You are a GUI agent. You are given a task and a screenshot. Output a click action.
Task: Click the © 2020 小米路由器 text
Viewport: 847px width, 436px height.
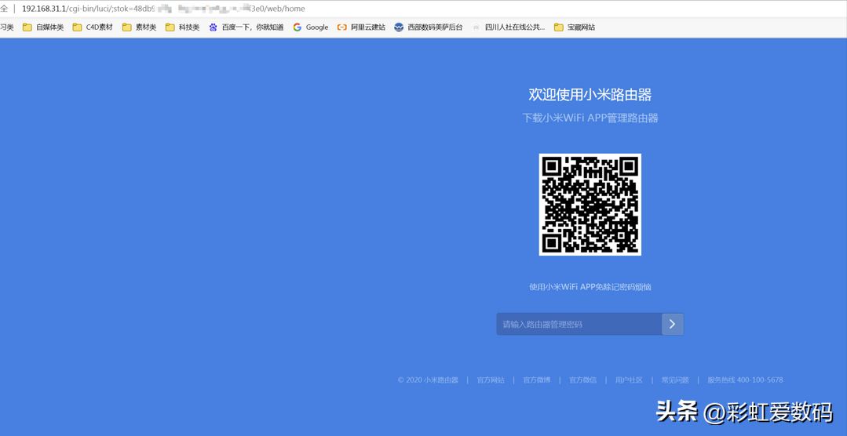[428, 380]
